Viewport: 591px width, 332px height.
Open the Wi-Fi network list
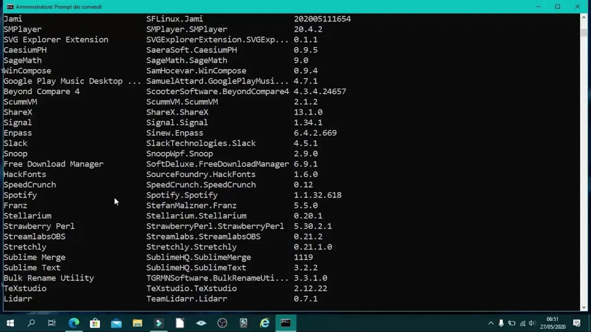click(x=522, y=323)
